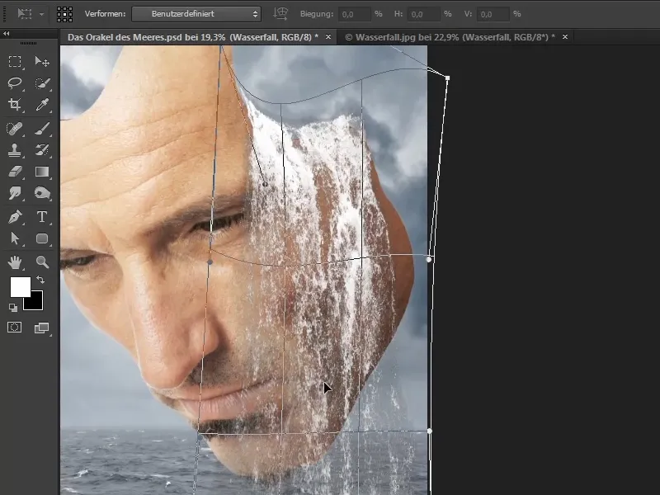Collapse the tools panel via double arrows
Screen dimensions: 660x495
click(7, 33)
